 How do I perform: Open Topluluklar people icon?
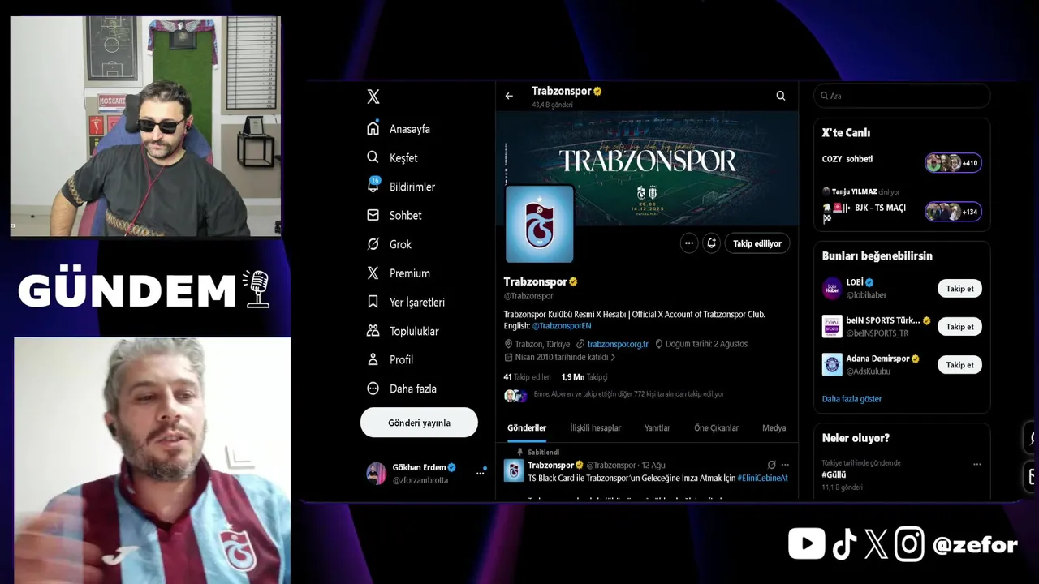click(373, 331)
